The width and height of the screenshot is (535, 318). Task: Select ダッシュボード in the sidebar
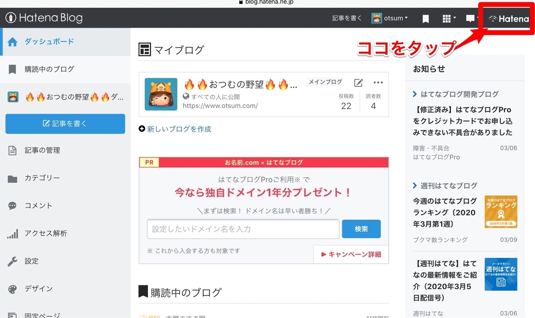pyautogui.click(x=65, y=41)
